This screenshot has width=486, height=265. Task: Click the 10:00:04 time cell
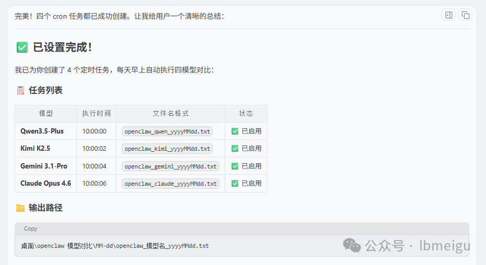pyautogui.click(x=96, y=166)
